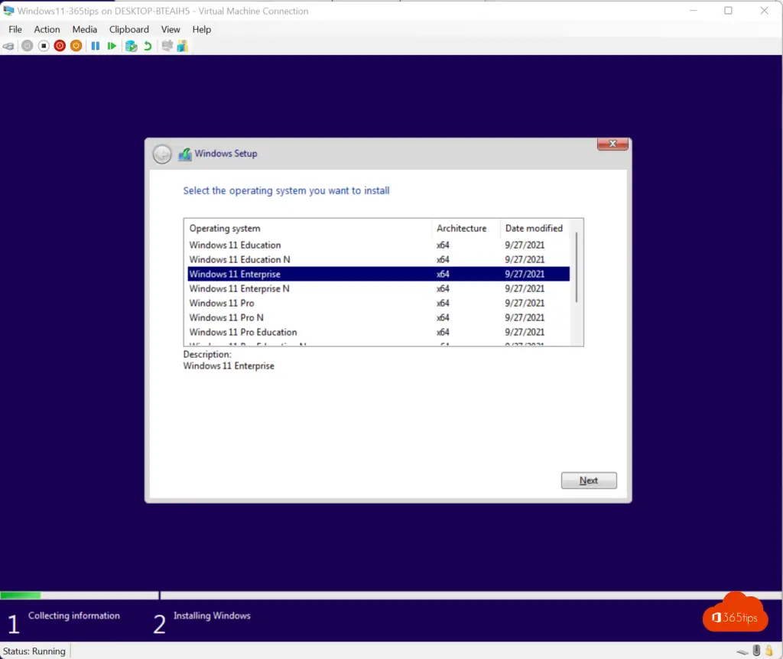
Task: Click the Ctrl+Alt+Del toolbar icon
Action: (x=8, y=47)
